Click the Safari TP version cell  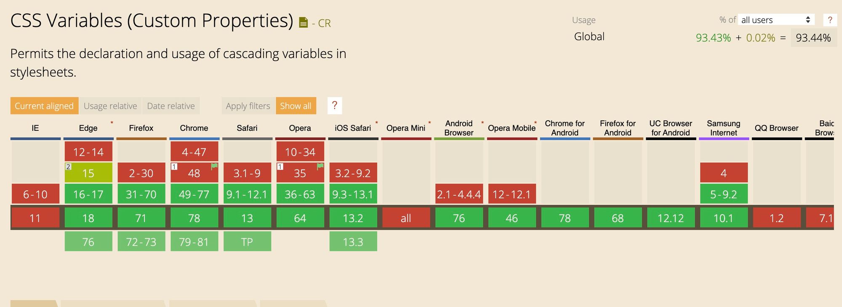click(x=247, y=241)
